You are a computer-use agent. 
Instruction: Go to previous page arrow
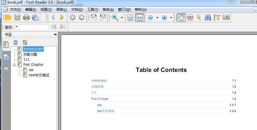(x=53, y=17)
